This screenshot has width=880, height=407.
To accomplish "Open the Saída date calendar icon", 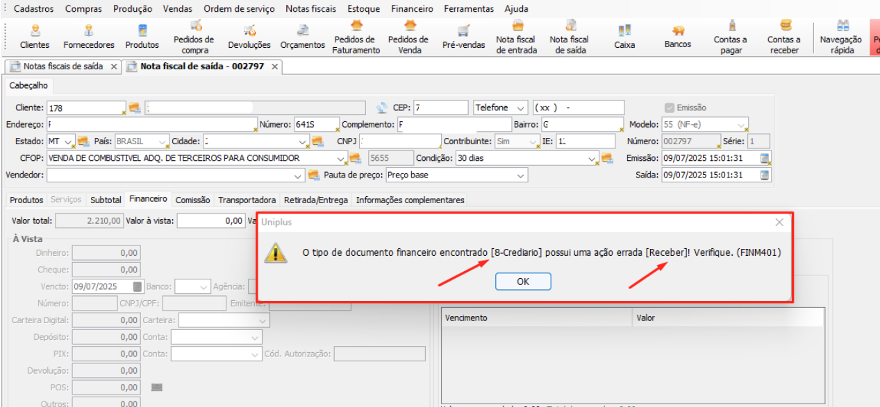I will [765, 175].
